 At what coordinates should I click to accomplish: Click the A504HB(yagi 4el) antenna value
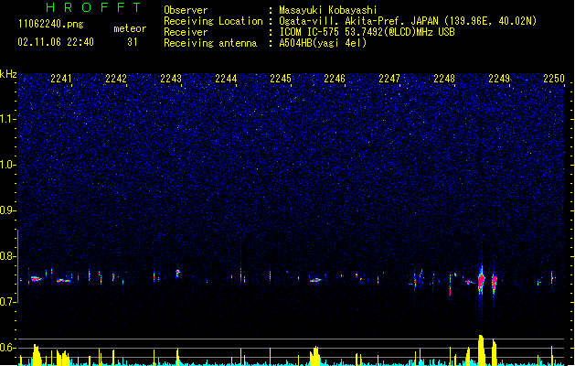(x=323, y=43)
